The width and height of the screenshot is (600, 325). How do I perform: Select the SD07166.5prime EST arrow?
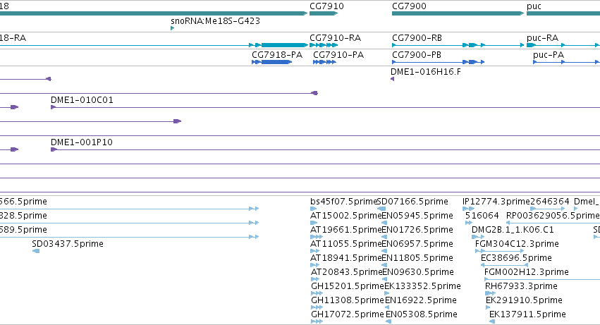[x=381, y=209]
